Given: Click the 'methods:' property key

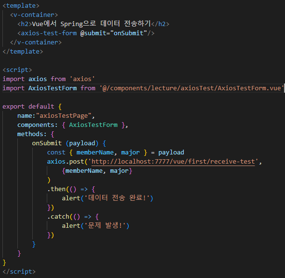Looking at the screenshot, I should [32, 134].
